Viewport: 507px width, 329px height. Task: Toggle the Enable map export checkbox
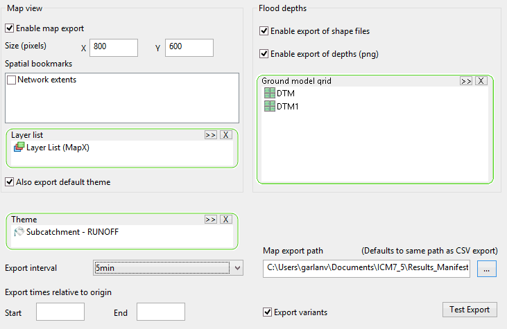tap(10, 29)
